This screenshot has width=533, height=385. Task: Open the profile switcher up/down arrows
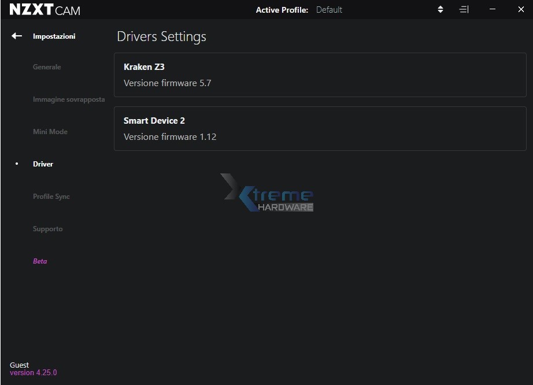[441, 10]
